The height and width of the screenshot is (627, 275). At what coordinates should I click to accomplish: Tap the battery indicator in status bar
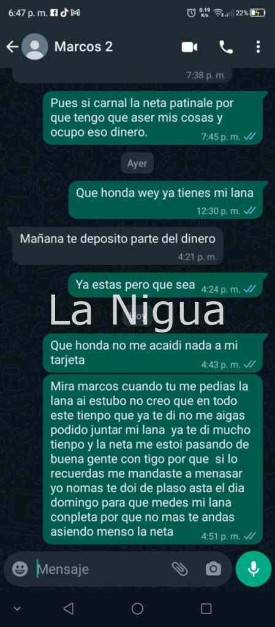point(258,13)
